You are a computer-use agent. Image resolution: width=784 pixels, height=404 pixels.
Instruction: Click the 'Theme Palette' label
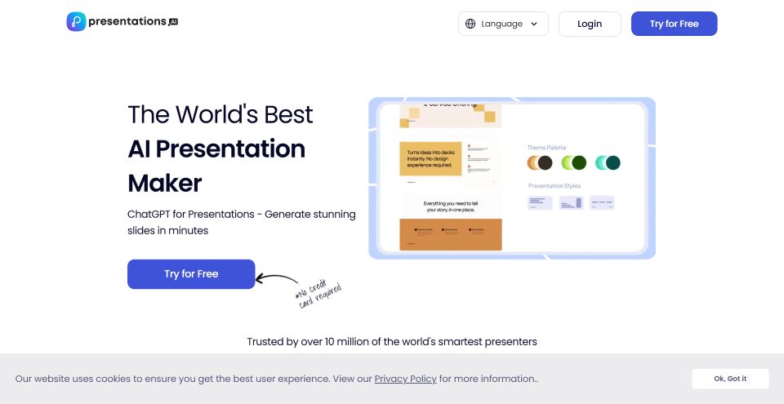pos(546,148)
